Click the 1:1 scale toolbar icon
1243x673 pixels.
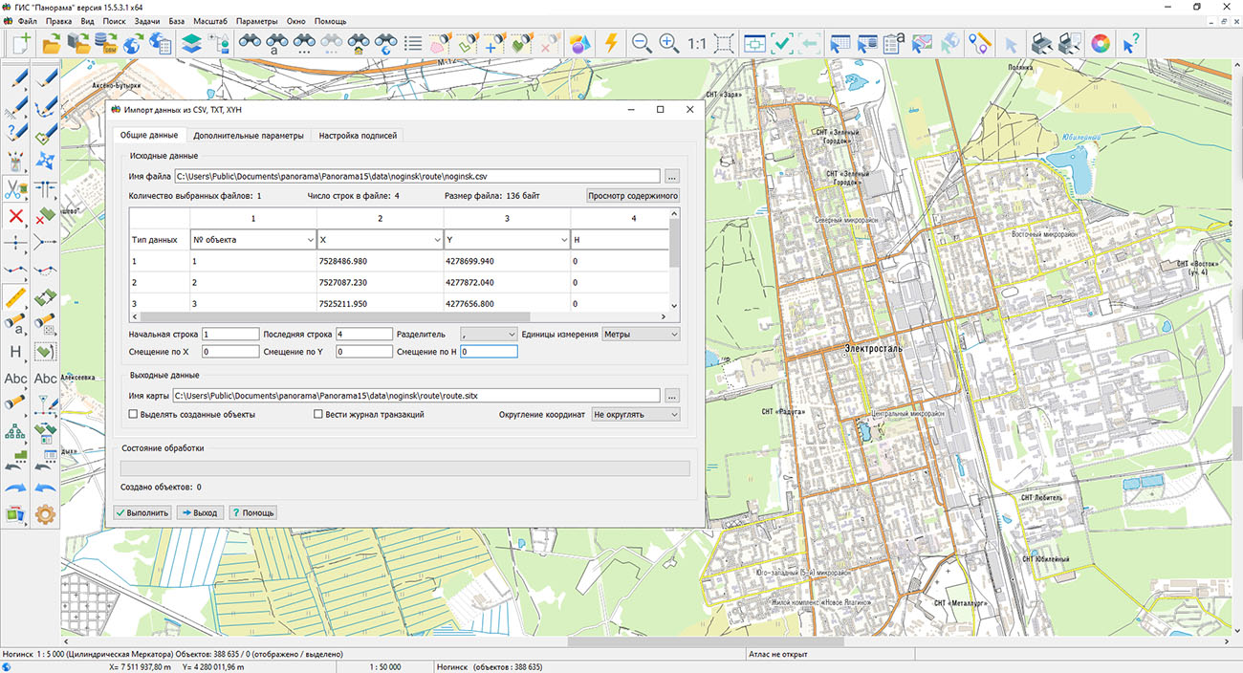coord(696,43)
